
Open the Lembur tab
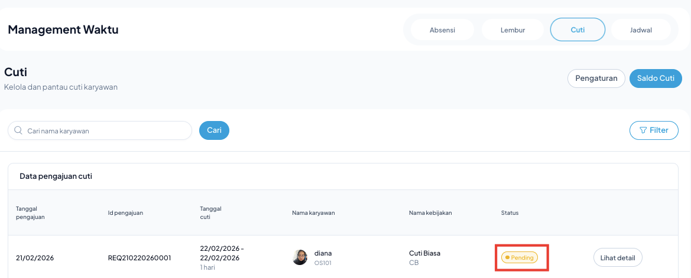click(512, 30)
